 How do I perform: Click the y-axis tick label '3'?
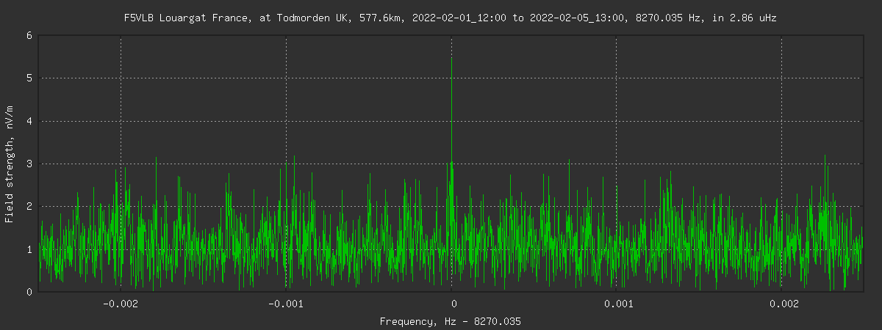click(29, 164)
